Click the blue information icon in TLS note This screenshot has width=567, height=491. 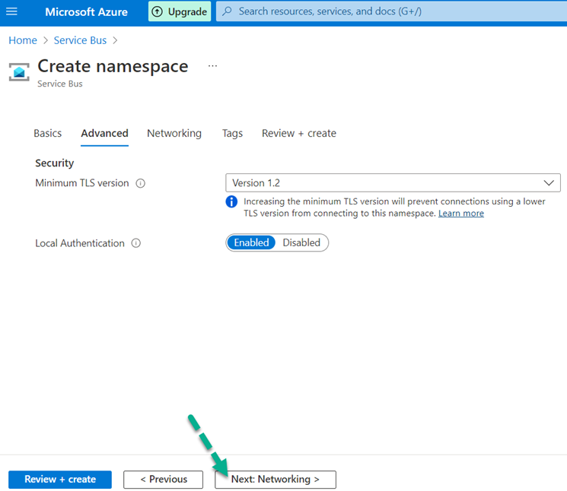(231, 201)
